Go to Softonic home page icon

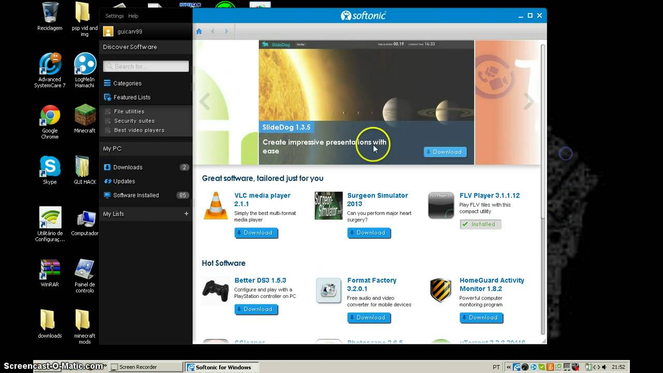pyautogui.click(x=199, y=32)
